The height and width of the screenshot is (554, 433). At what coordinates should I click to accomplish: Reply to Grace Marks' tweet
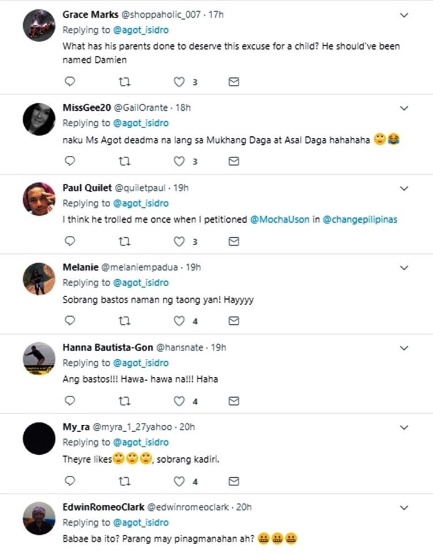[x=70, y=82]
